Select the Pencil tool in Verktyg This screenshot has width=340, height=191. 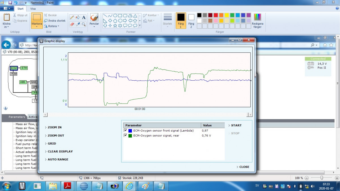72,17
